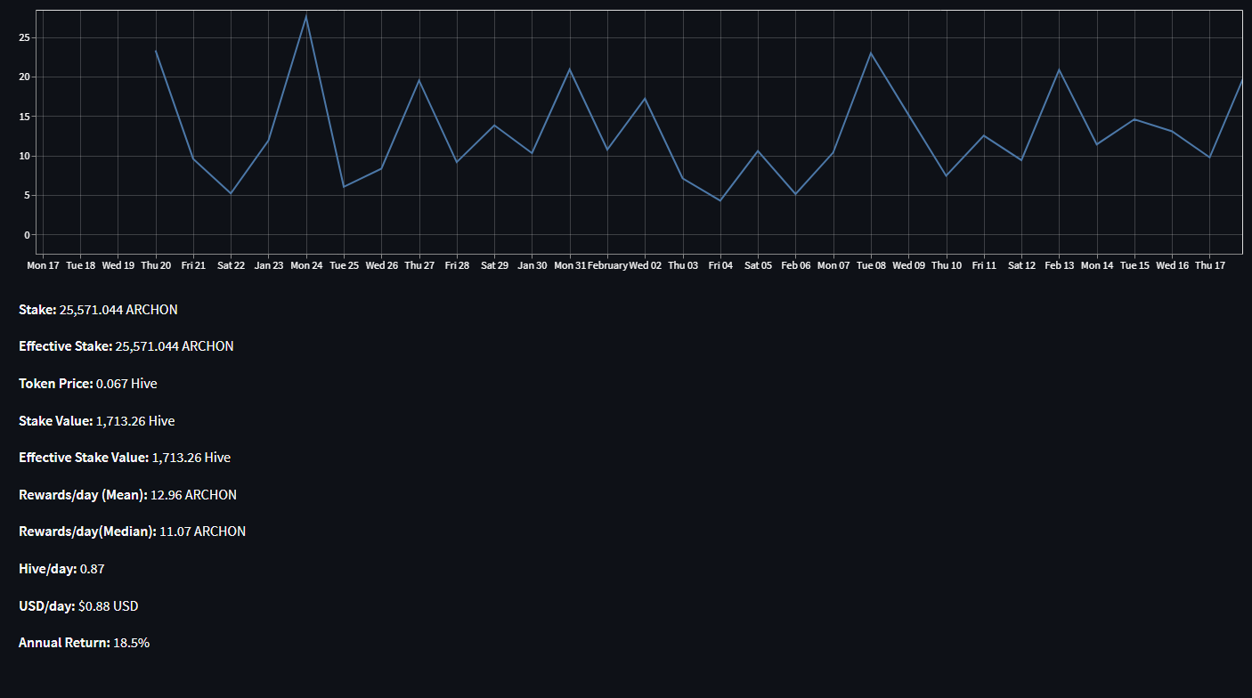1252x698 pixels.
Task: Click the 'Thu 10' x-axis label
Action: click(946, 265)
